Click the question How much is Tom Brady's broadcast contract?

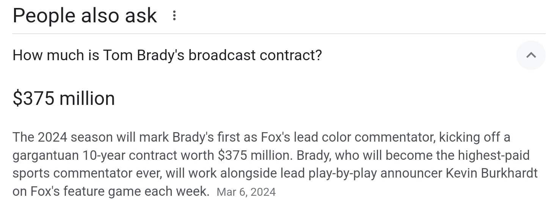167,55
